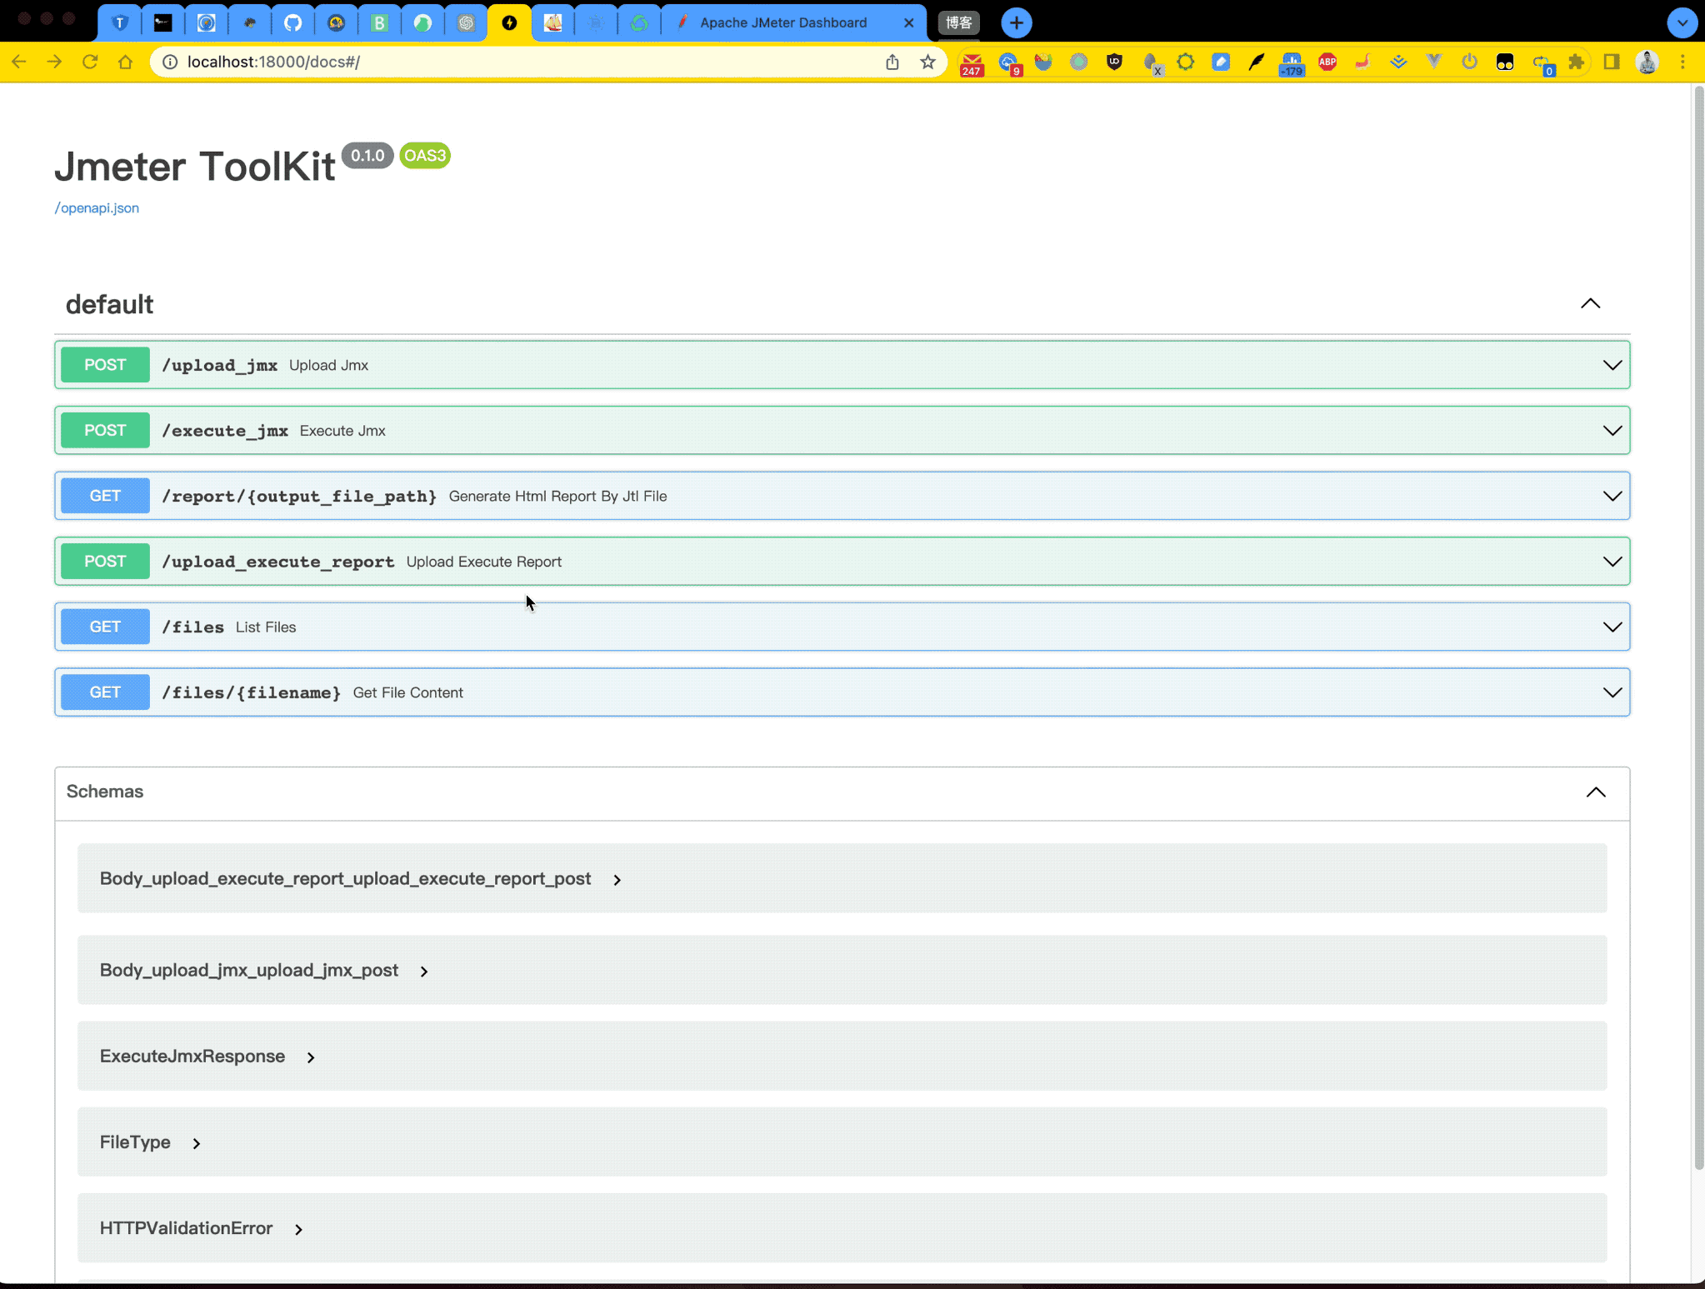Open the extensions puzzle piece icon

[x=1576, y=62]
